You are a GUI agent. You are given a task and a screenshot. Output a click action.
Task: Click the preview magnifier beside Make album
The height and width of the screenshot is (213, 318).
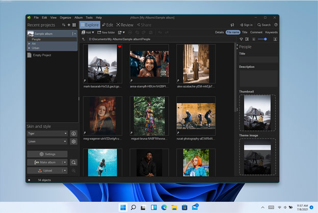click(x=74, y=162)
